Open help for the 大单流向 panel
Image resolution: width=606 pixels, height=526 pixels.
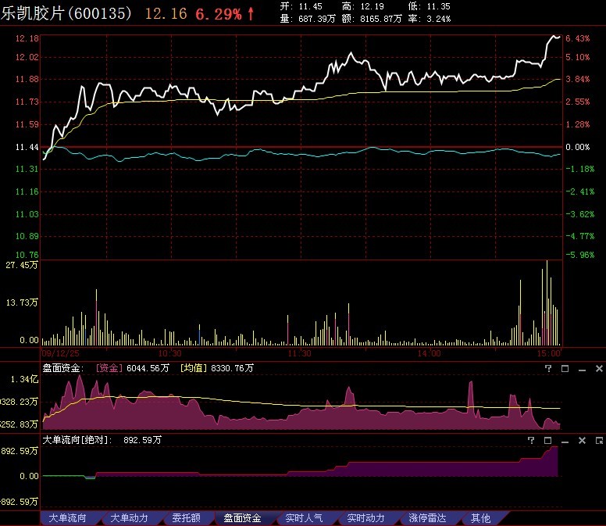coord(531,440)
